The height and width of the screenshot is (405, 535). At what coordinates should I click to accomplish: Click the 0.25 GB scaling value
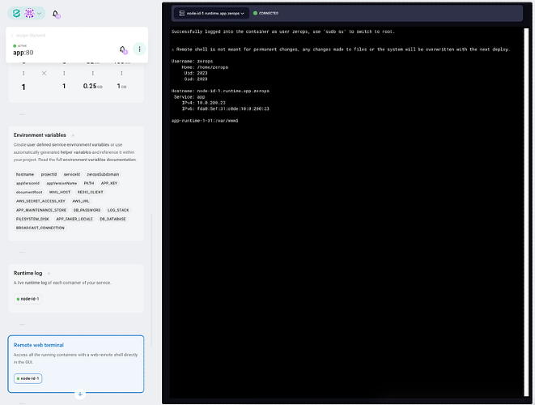[x=92, y=86]
